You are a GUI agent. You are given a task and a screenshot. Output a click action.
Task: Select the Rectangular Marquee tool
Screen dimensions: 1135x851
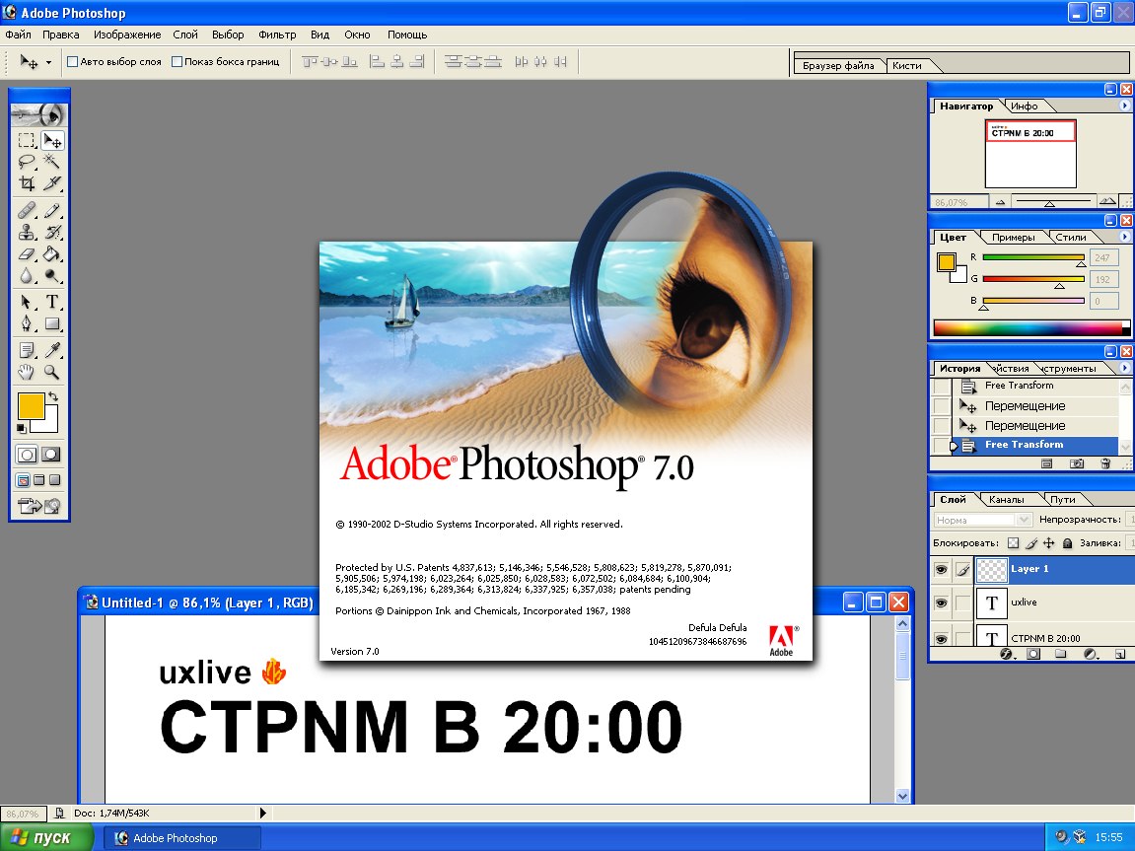[27, 140]
